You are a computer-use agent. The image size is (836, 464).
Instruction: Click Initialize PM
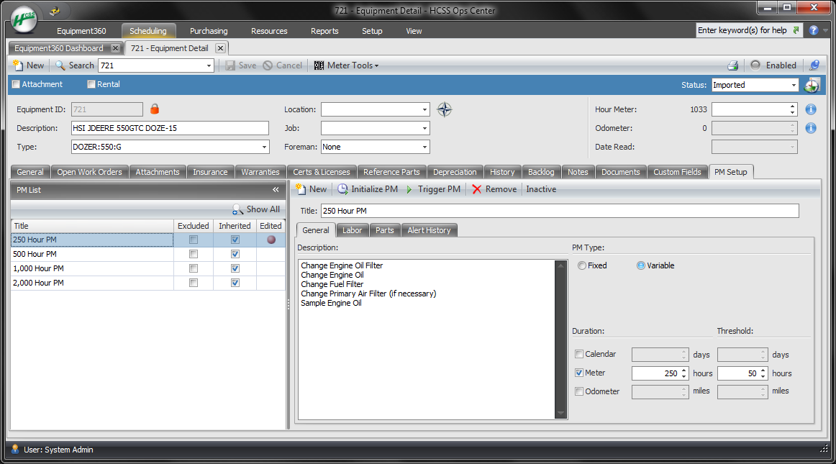[x=368, y=188]
